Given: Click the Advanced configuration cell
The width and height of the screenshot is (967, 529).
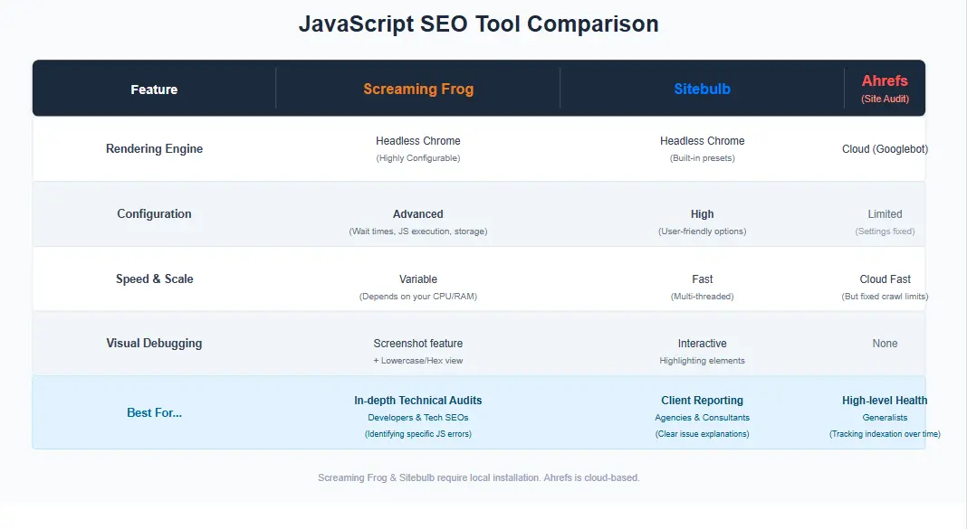Looking at the screenshot, I should point(418,214).
